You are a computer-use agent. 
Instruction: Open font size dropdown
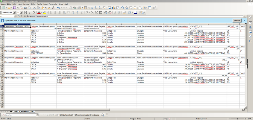(x=22, y=12)
